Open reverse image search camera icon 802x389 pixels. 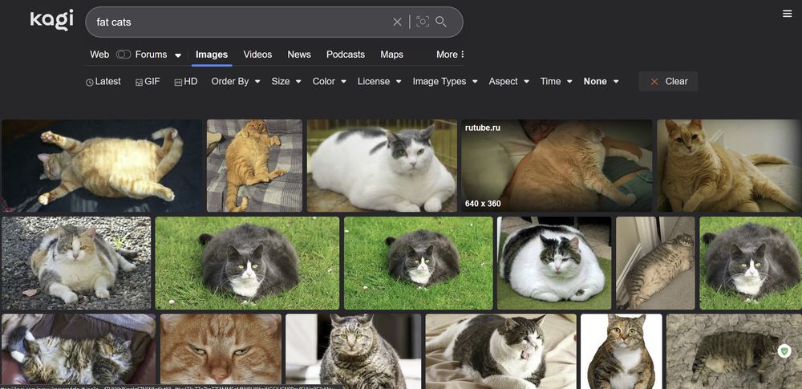(x=422, y=22)
